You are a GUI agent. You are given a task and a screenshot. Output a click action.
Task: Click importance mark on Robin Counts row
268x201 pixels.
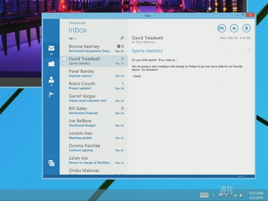[123, 84]
